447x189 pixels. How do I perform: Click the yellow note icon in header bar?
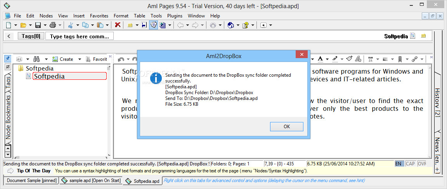[423, 36]
